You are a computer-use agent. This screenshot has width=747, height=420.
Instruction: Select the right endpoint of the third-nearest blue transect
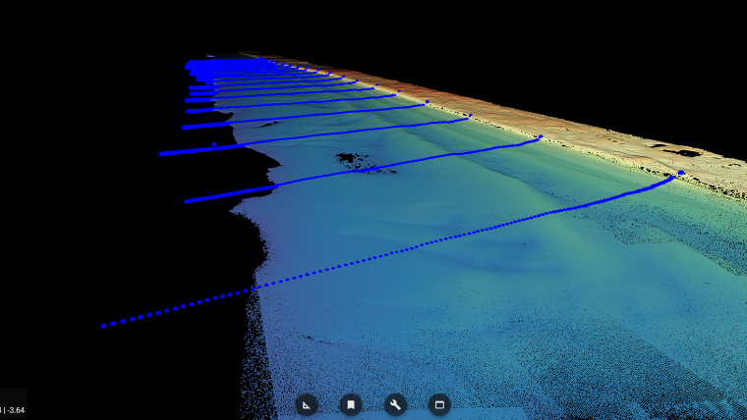[470, 116]
